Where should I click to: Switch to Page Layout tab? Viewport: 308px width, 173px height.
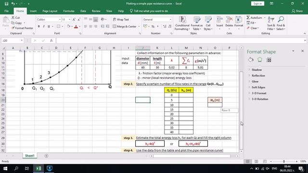tap(50, 11)
